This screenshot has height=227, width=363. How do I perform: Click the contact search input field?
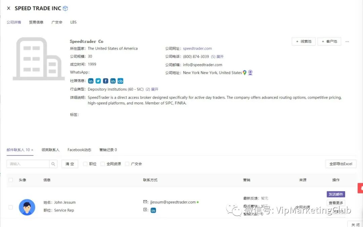pos(29,164)
